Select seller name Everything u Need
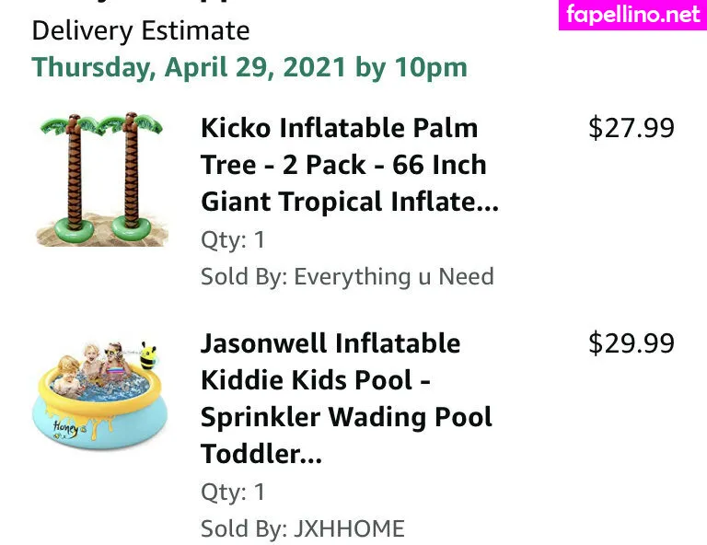This screenshot has width=707, height=545. (393, 276)
